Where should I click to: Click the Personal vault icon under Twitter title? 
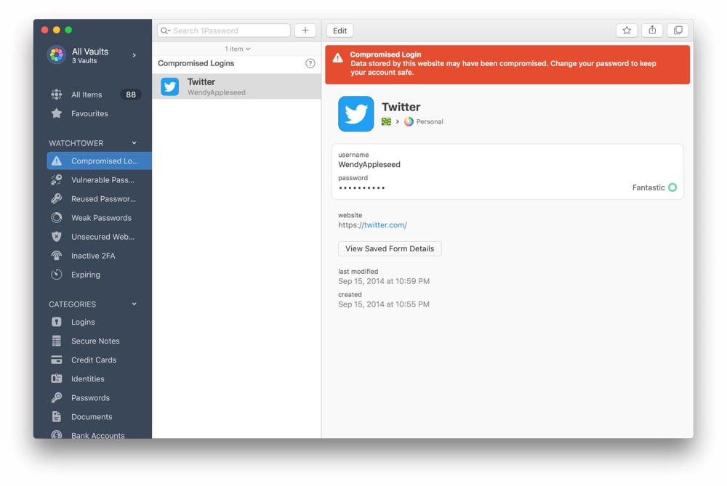[x=409, y=122]
